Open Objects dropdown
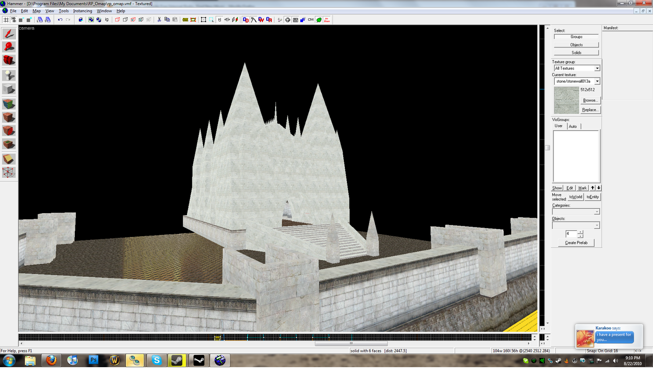The height and width of the screenshot is (376, 653). pos(576,225)
